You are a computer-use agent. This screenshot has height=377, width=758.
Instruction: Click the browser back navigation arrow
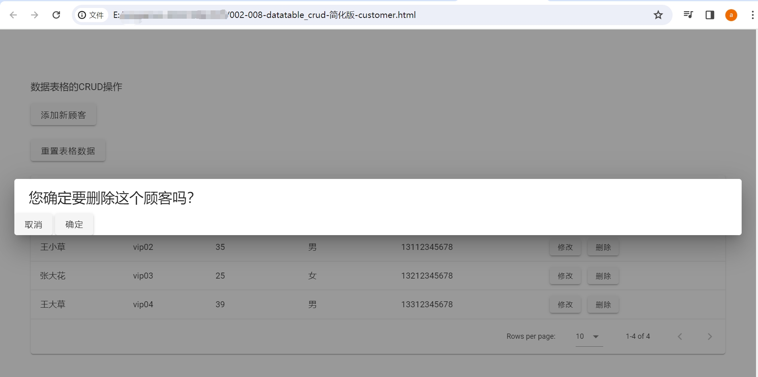[x=14, y=15]
